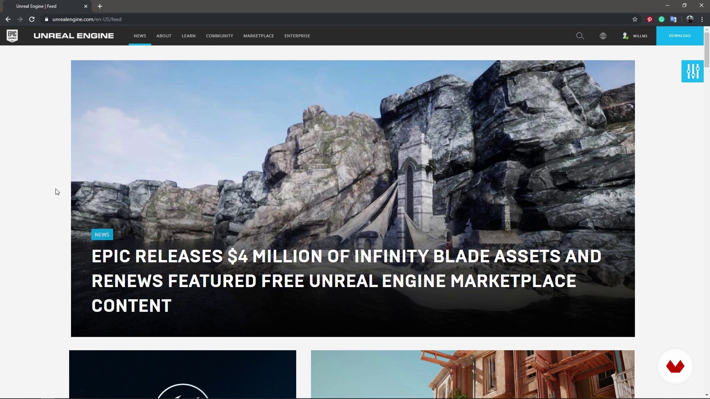710x399 pixels.
Task: Click the scrollbar down arrow
Action: tap(707, 396)
